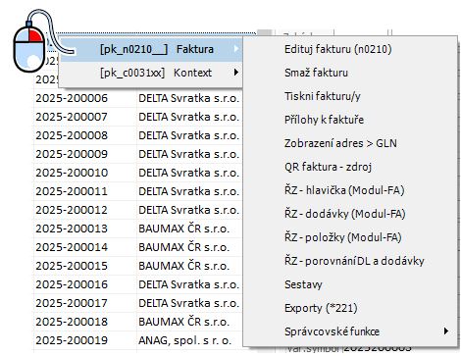Click DELTA Svratka s.r.o. in row 2025-200006
This screenshot has width=461, height=356.
click(x=188, y=98)
